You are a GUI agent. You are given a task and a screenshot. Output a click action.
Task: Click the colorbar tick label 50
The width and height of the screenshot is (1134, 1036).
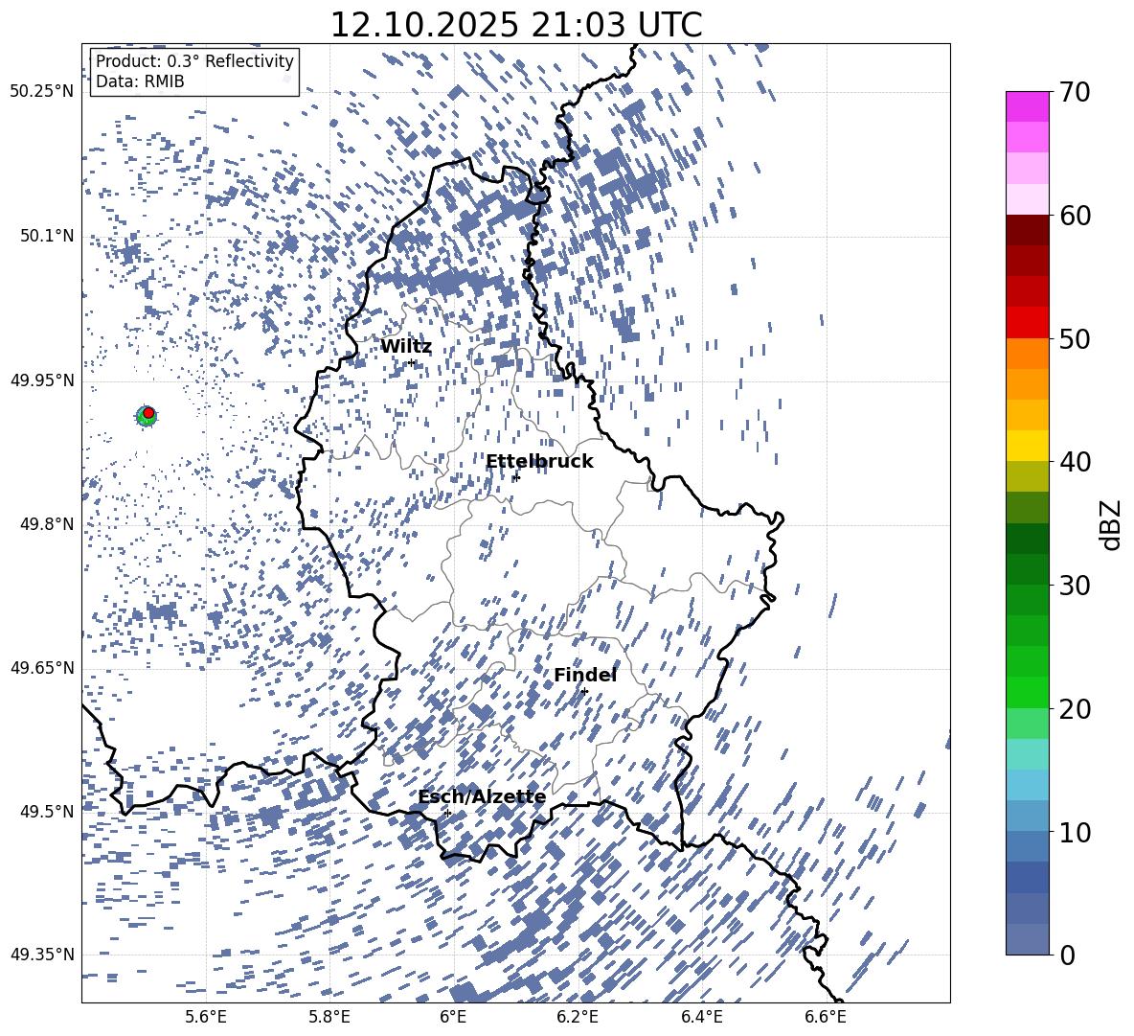[1076, 339]
